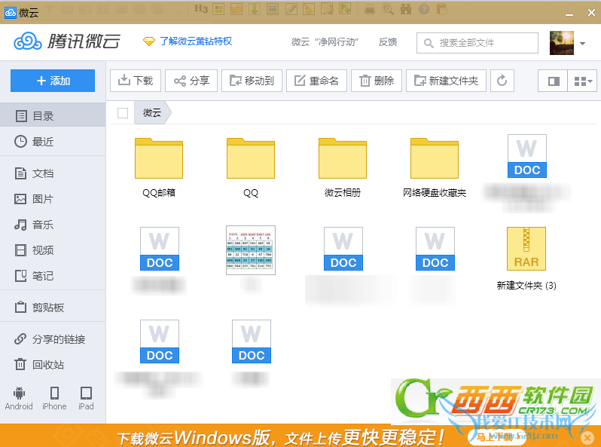Click the user avatar picture
Screen dimensions: 601x447
(x=562, y=43)
